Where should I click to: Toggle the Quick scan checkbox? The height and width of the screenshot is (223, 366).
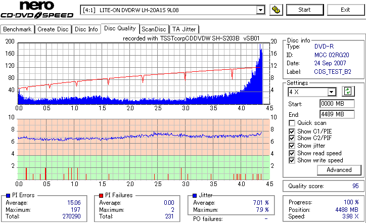[292, 123]
